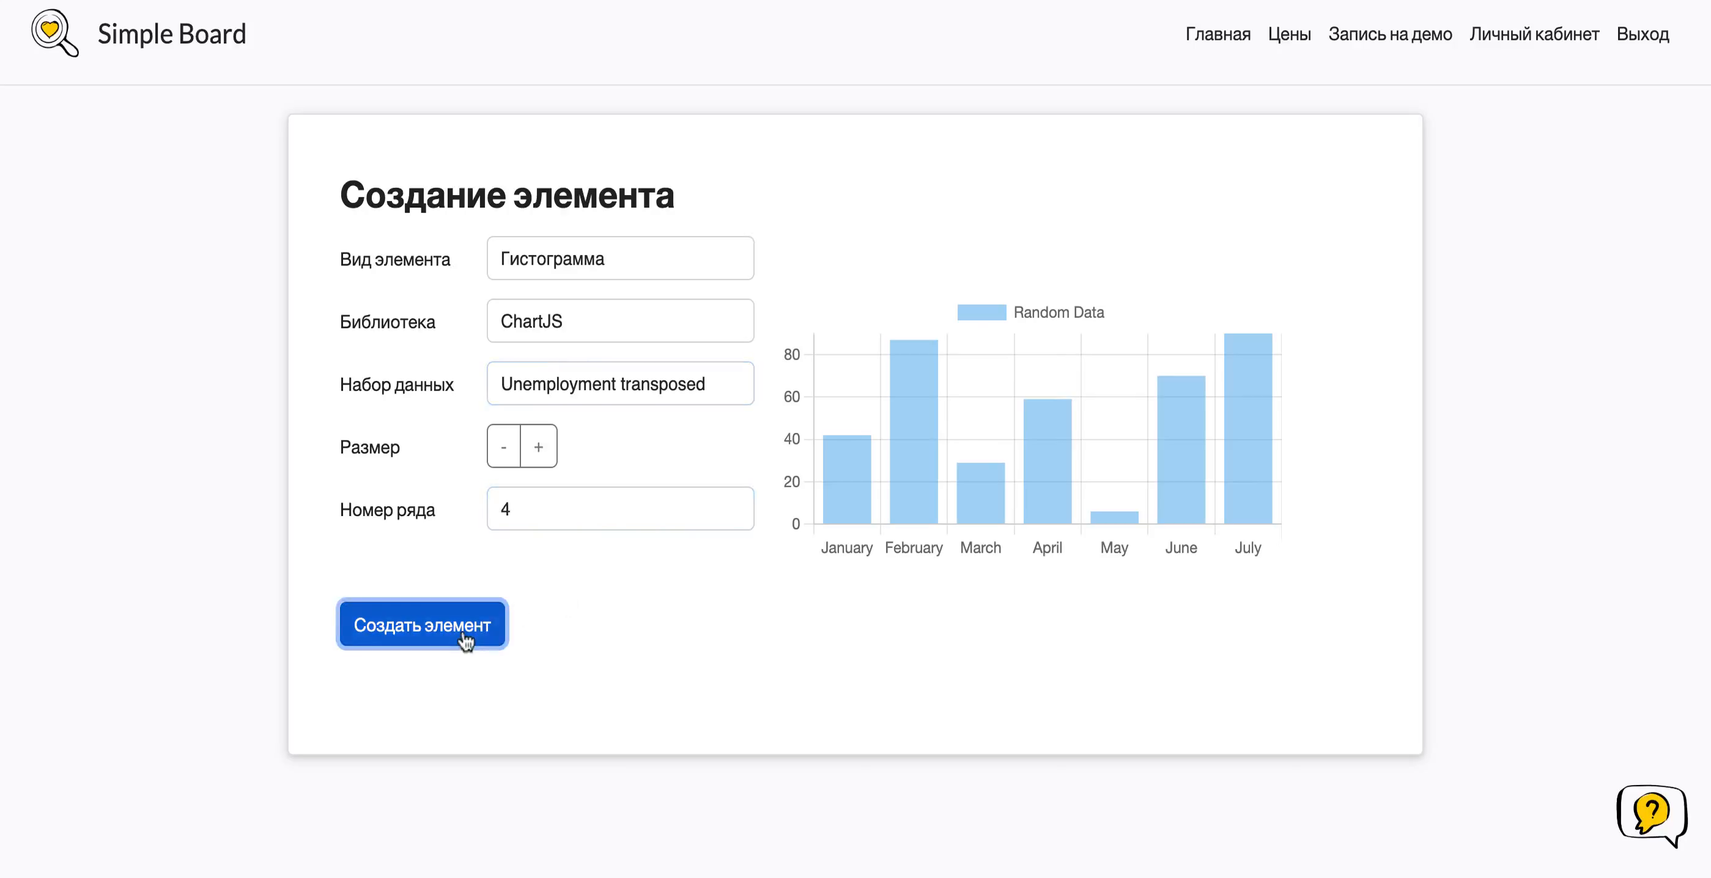Click the April bar in the chart
Image resolution: width=1711 pixels, height=878 pixels.
click(1047, 462)
